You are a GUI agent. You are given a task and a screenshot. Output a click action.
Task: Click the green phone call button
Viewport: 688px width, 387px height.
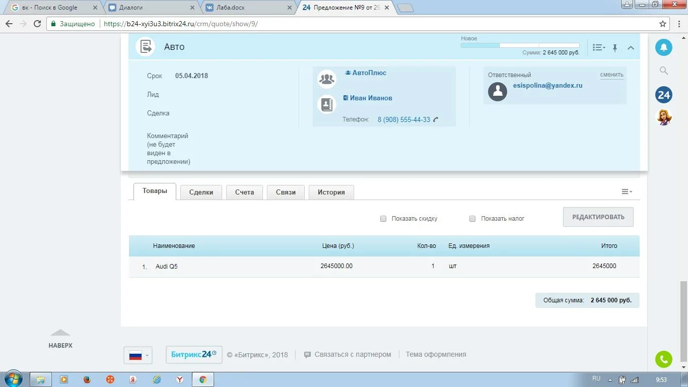point(664,359)
